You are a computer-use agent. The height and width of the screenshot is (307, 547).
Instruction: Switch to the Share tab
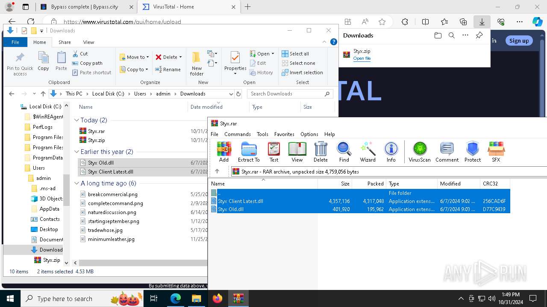65,42
